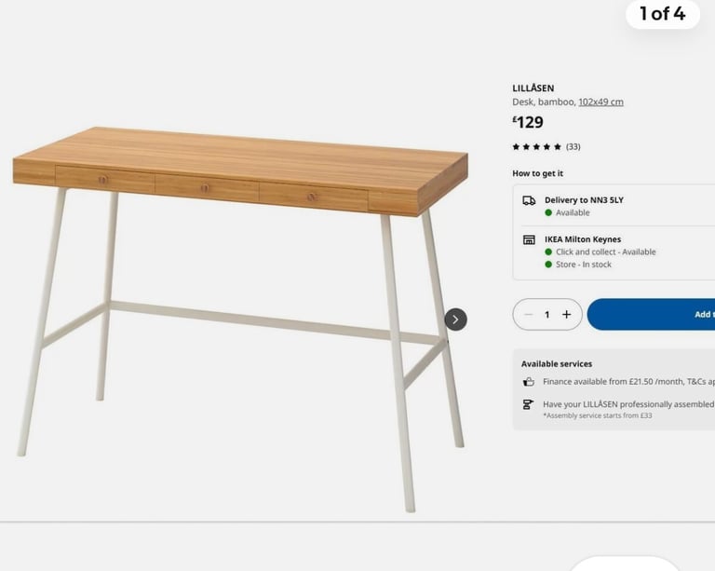
Task: Click the quantity field showing 1
Action: 547,314
